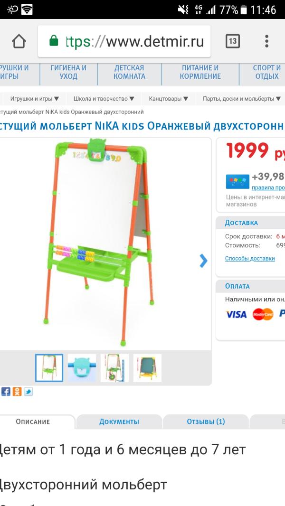Share on Twitter icon
Viewport: 285px width, 506px height.
(x=28, y=392)
